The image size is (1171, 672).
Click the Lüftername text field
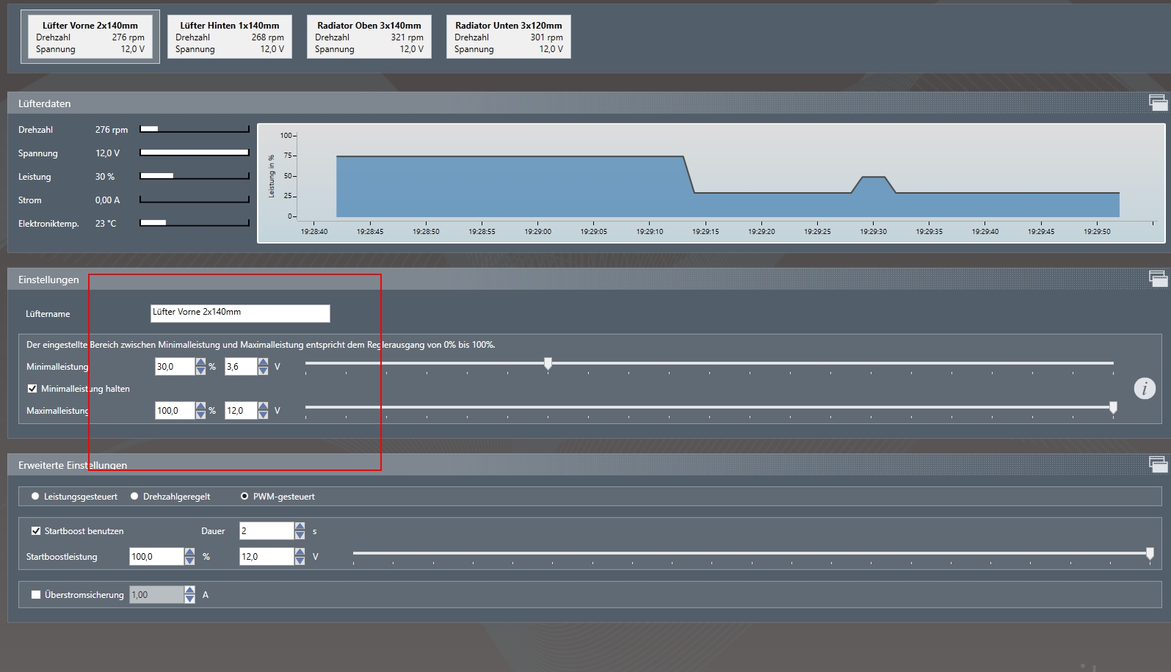240,313
